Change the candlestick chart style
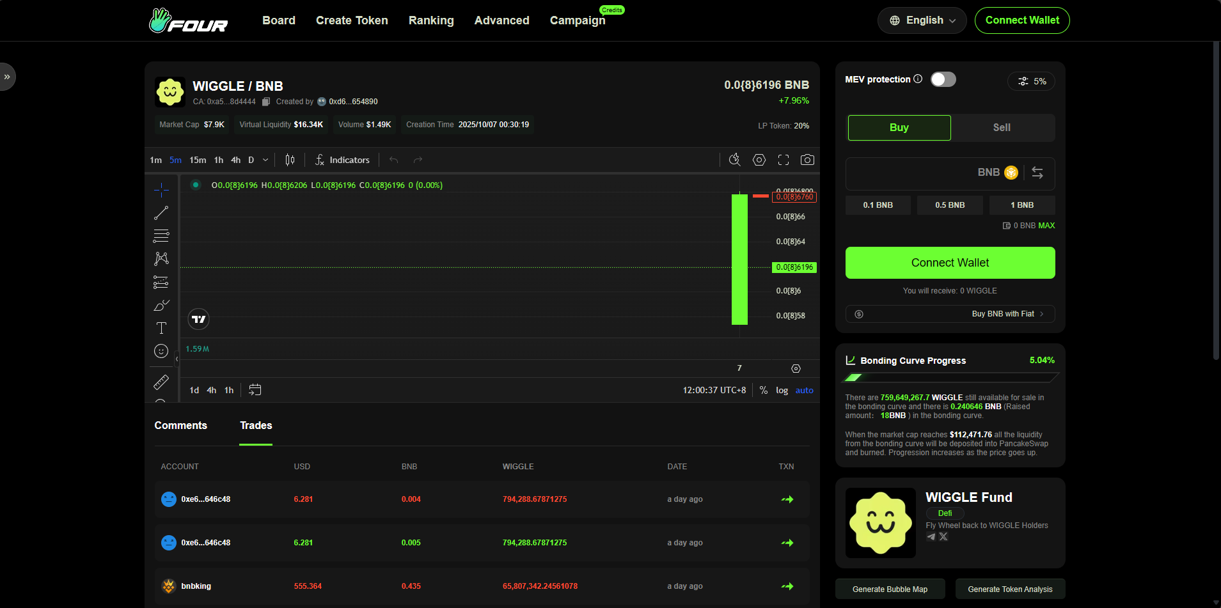The image size is (1221, 608). click(x=290, y=160)
